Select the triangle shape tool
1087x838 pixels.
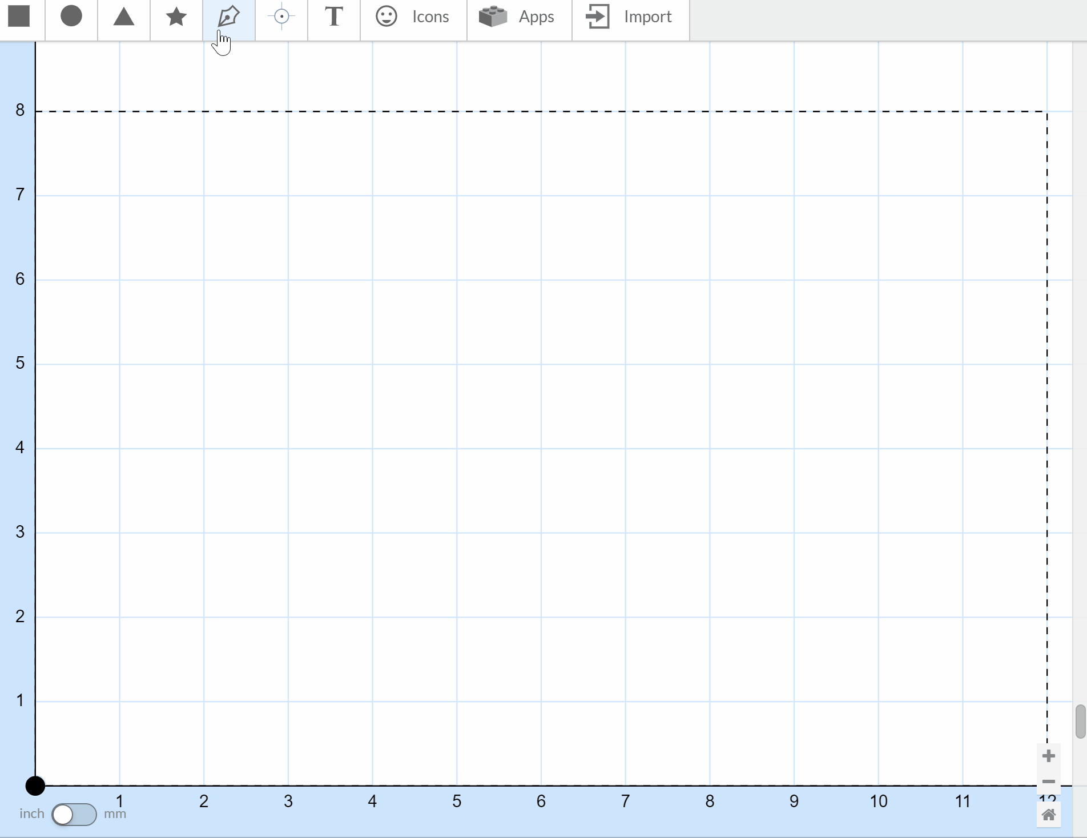click(x=124, y=17)
